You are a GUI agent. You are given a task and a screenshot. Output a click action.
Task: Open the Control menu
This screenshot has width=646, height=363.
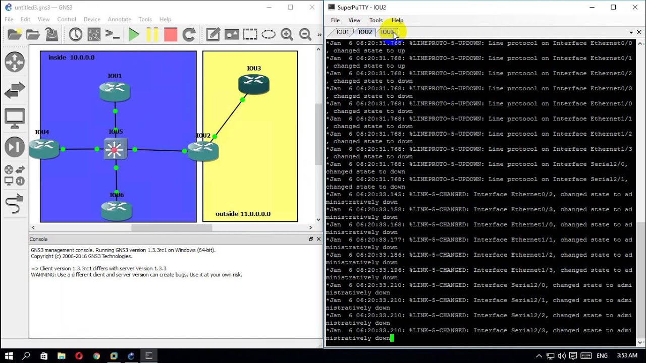[67, 19]
